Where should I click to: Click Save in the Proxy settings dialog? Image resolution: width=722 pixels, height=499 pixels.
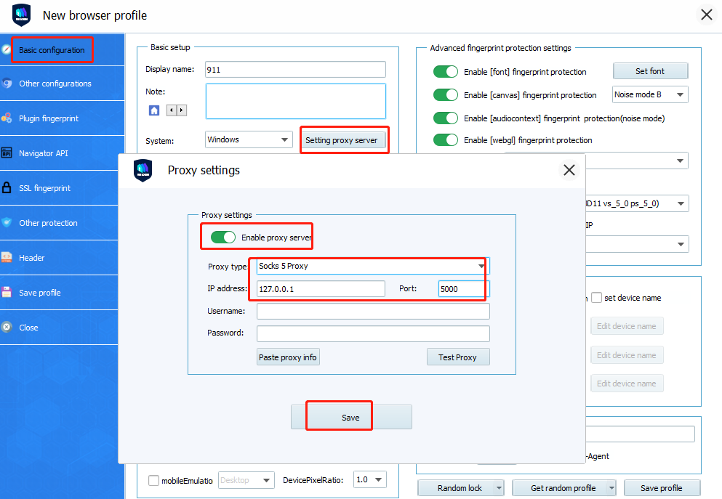click(350, 418)
